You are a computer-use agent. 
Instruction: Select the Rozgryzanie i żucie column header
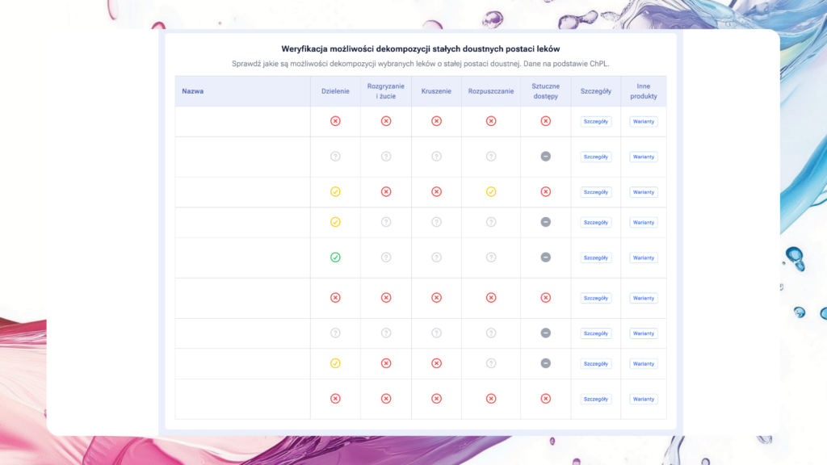(385, 91)
